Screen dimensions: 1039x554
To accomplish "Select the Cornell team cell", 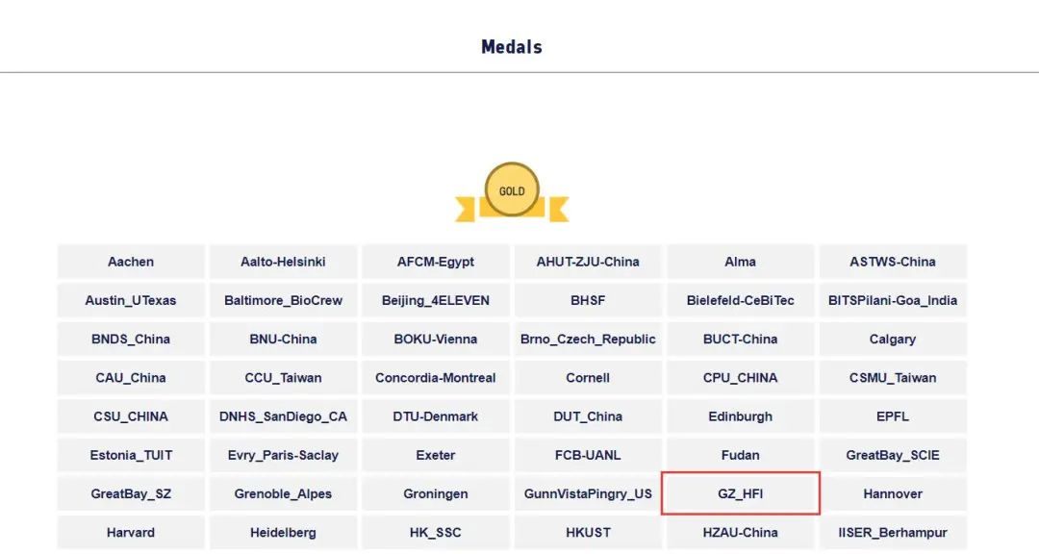I will pyautogui.click(x=588, y=378).
